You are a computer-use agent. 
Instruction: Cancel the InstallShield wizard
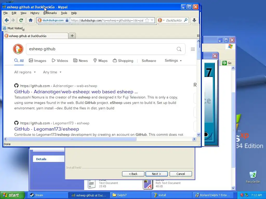(x=181, y=174)
